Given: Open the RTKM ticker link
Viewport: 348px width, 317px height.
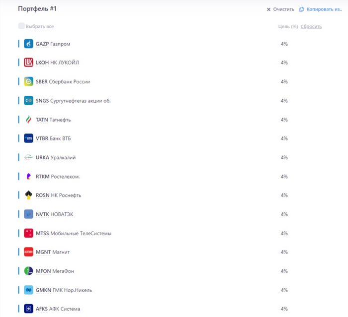Looking at the screenshot, I should [x=43, y=177].
